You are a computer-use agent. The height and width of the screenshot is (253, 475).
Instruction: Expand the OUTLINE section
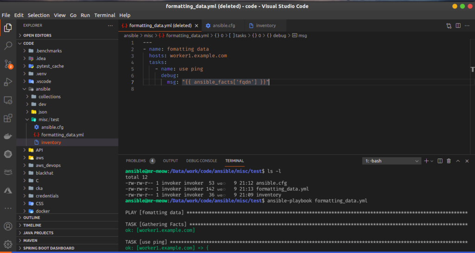(x=67, y=217)
